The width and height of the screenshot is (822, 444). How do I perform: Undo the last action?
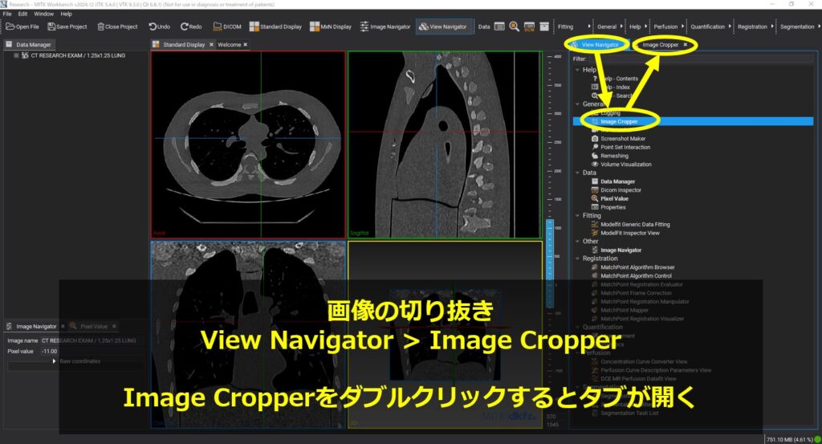(x=160, y=26)
